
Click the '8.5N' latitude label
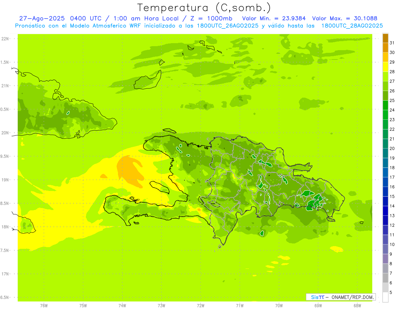(x=5, y=203)
